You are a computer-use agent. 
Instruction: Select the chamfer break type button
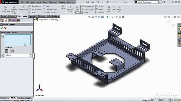pyautogui.click(x=7, y=51)
